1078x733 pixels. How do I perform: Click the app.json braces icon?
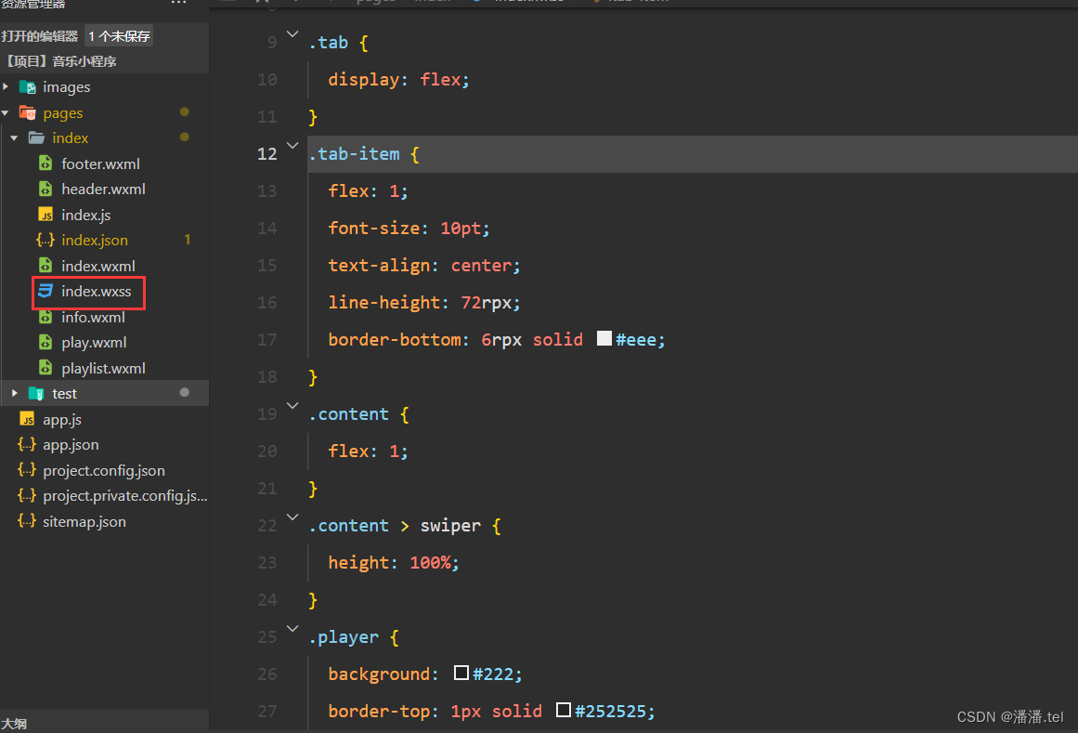point(27,444)
